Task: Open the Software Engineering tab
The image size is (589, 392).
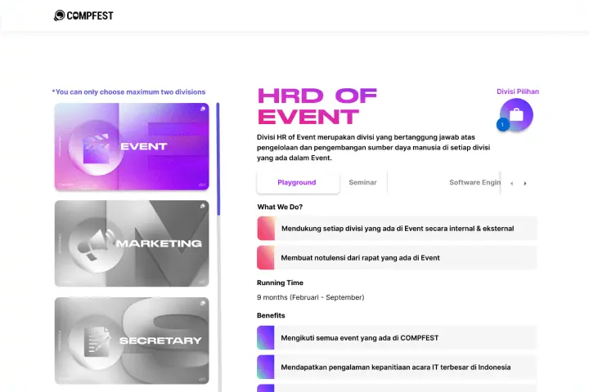Action: pyautogui.click(x=474, y=183)
